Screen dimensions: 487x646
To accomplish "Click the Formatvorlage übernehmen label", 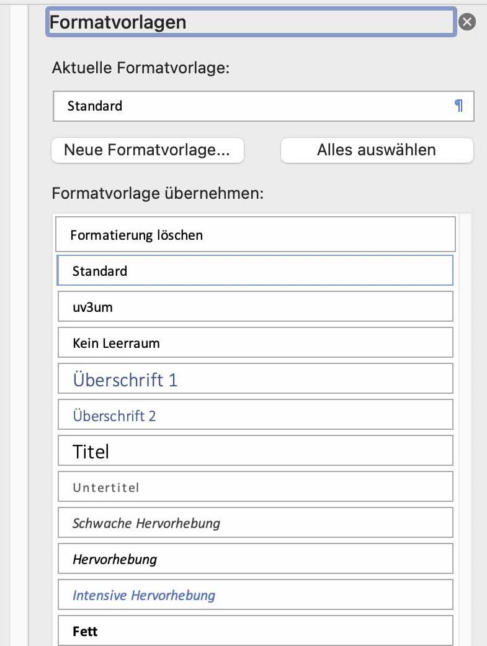I will pos(158,193).
